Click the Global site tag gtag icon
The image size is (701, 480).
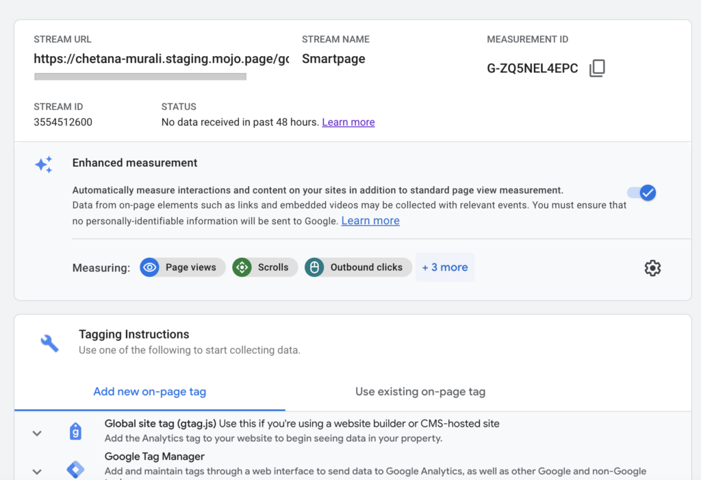pos(75,431)
